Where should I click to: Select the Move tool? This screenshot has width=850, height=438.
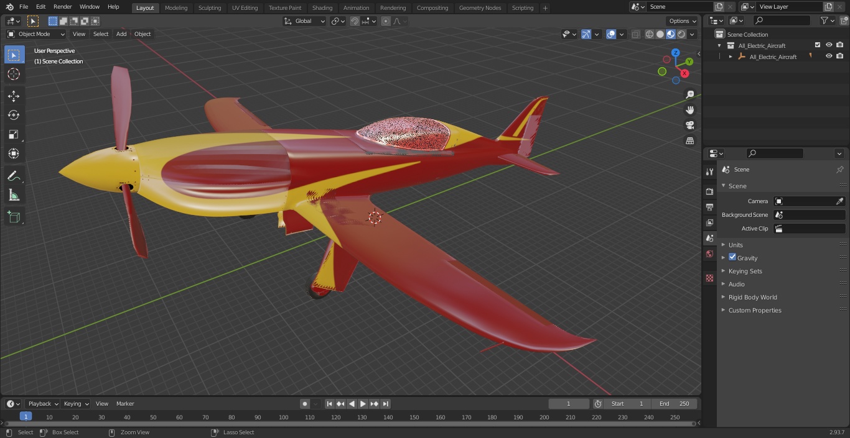click(14, 96)
